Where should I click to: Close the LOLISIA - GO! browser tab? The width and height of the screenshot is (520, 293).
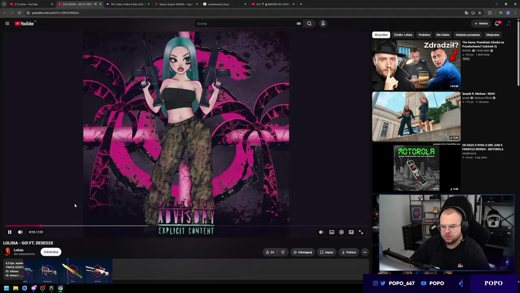pyautogui.click(x=100, y=4)
